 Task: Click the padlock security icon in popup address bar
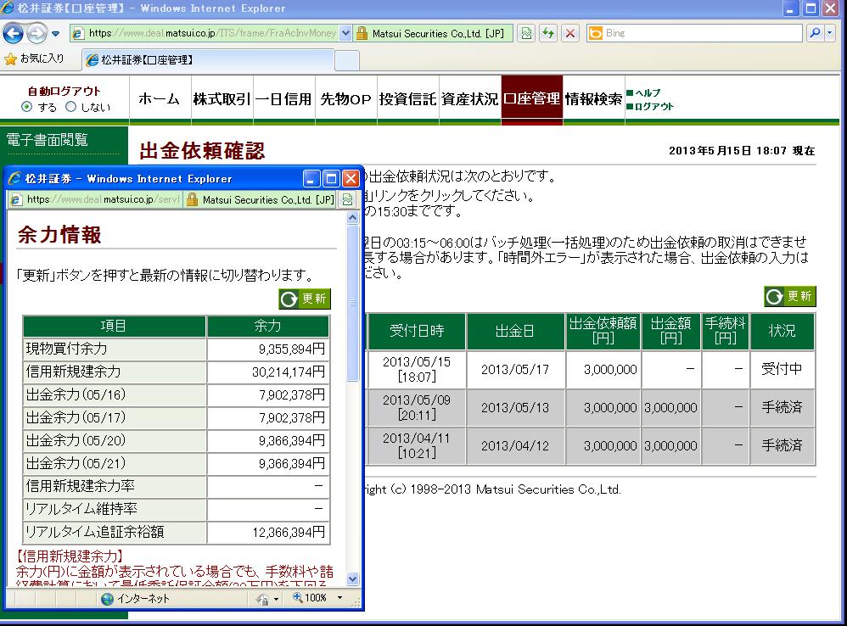tap(193, 200)
